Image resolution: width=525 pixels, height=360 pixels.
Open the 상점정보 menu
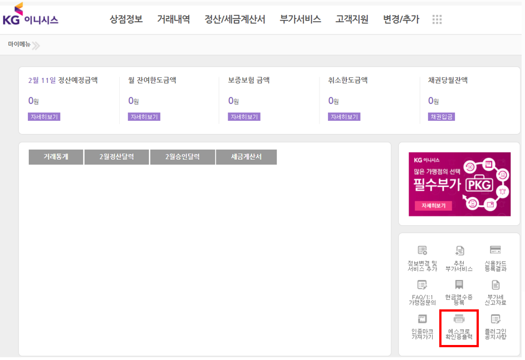[126, 19]
